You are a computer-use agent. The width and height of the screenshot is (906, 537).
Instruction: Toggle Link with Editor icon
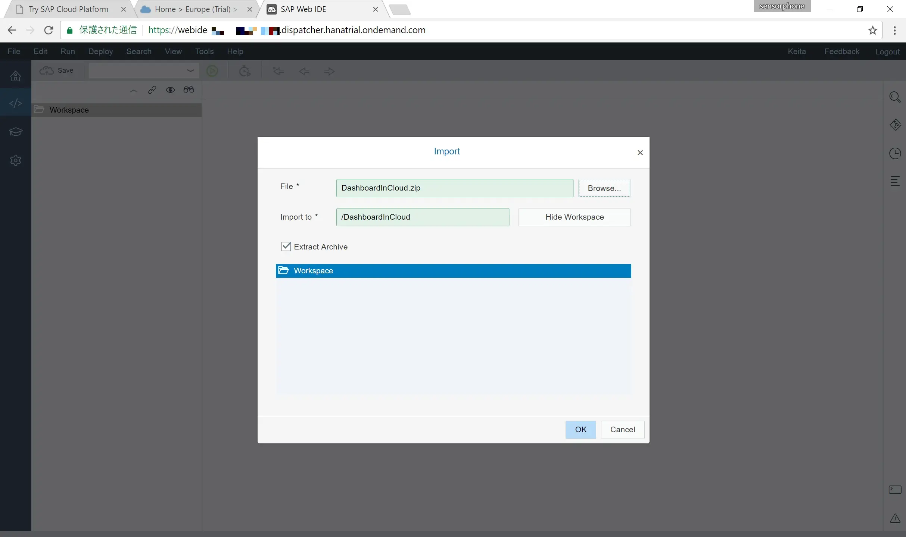[152, 90]
